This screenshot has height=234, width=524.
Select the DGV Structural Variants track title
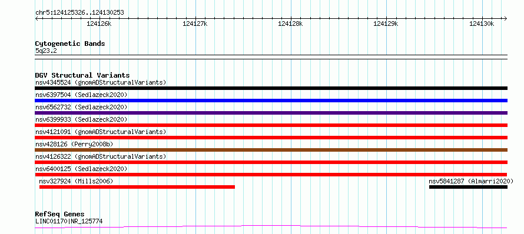coord(82,75)
